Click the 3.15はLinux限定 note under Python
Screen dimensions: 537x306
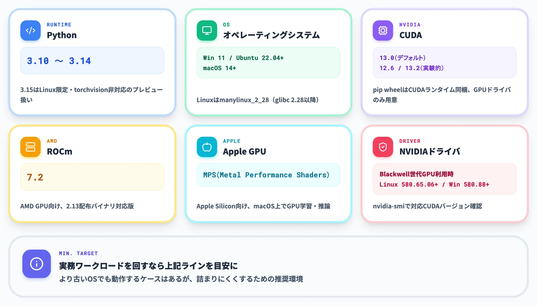point(92,95)
